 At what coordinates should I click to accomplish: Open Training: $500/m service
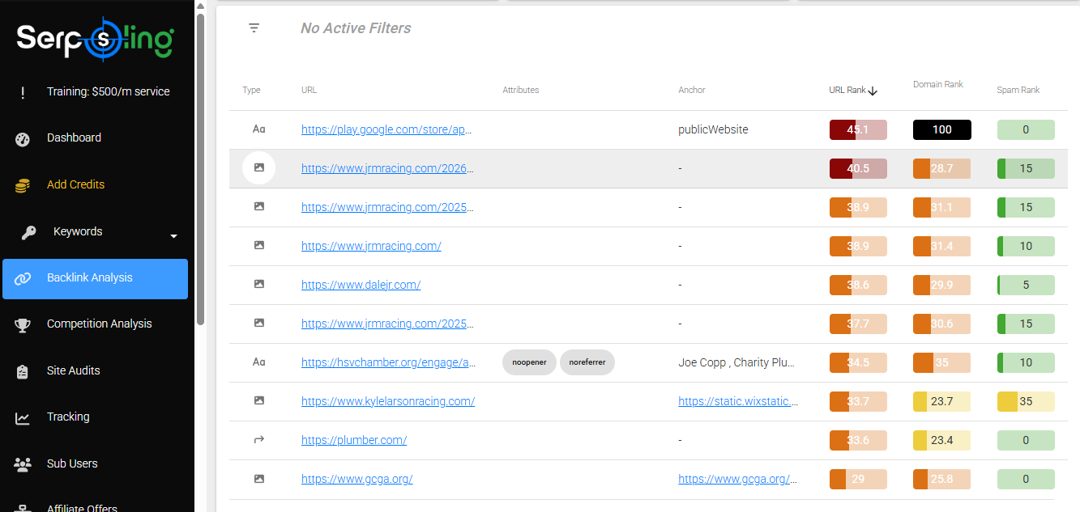pyautogui.click(x=109, y=92)
